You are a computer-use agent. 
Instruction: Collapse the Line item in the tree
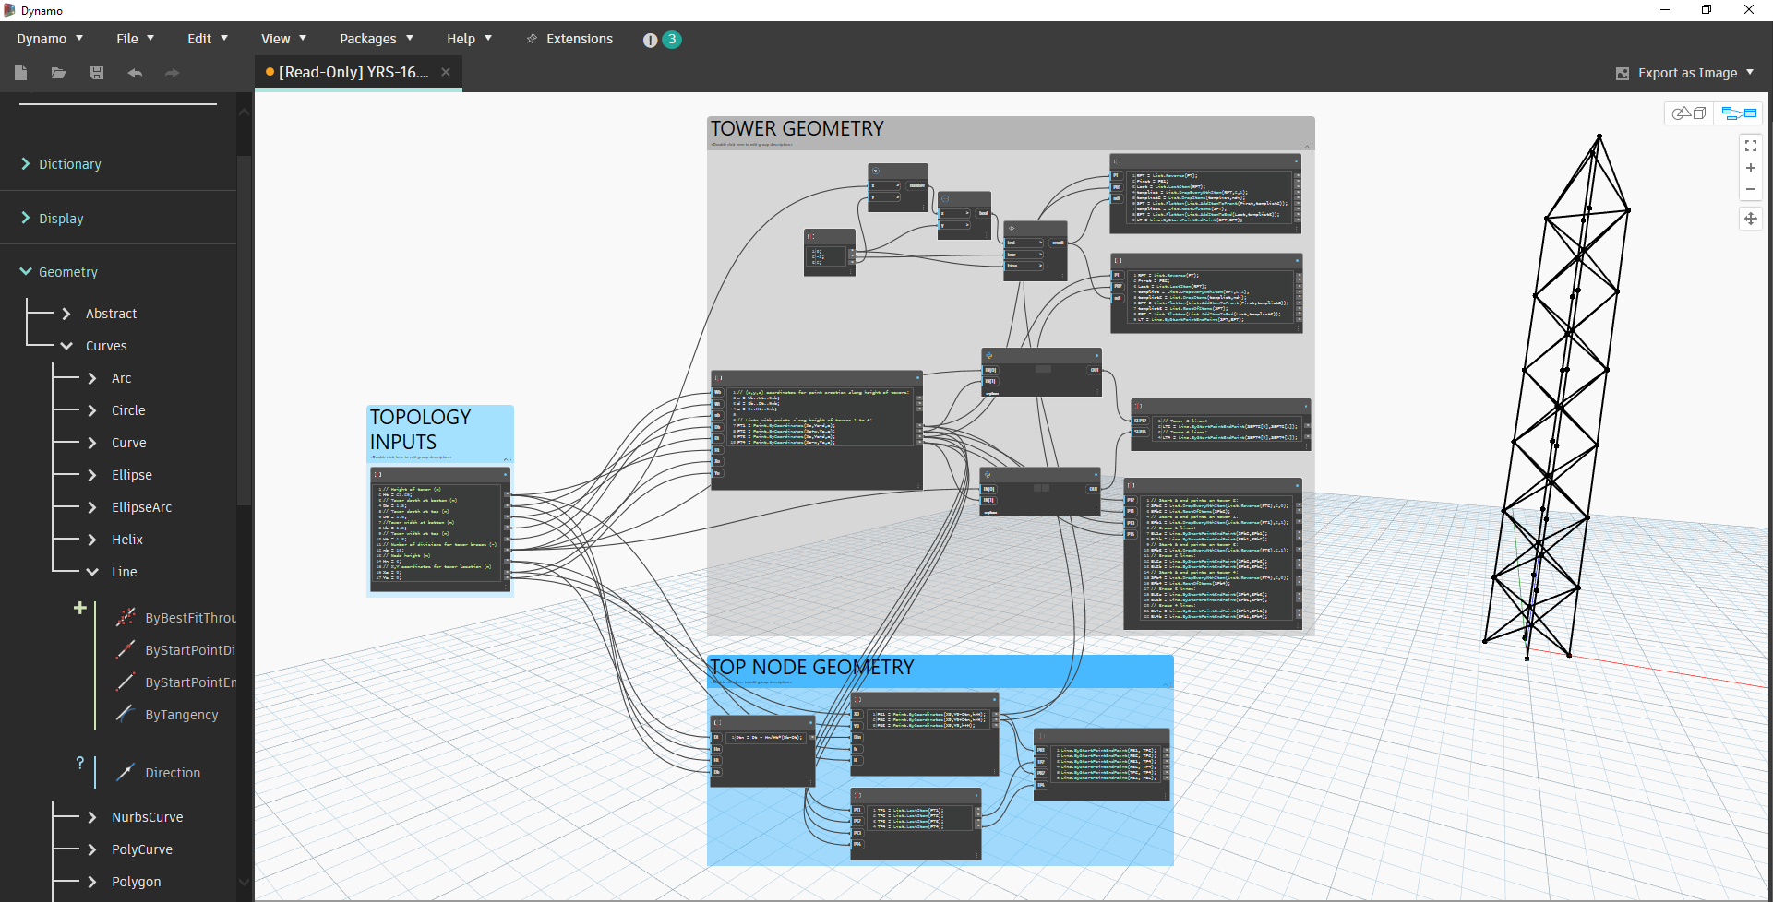click(x=92, y=572)
